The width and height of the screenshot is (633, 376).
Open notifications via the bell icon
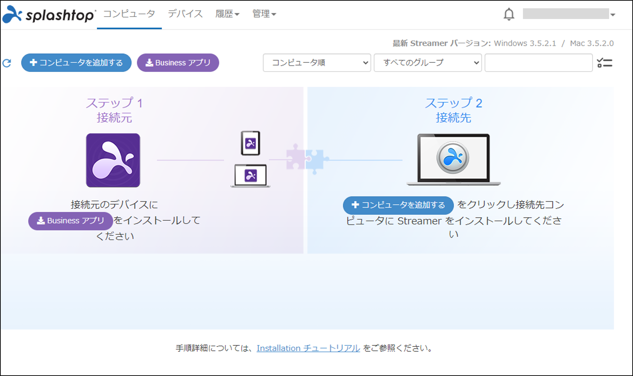509,14
